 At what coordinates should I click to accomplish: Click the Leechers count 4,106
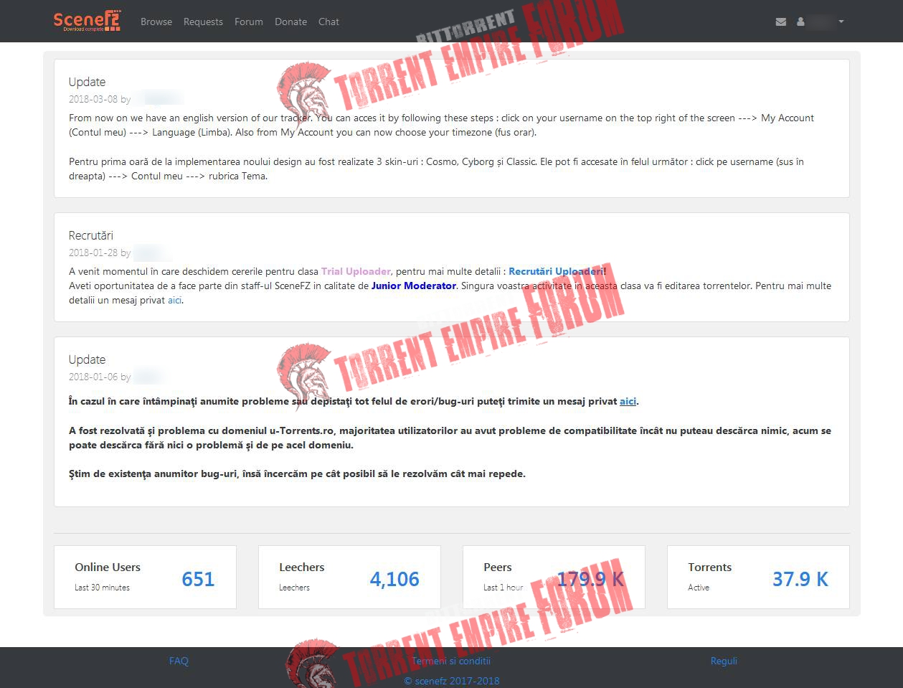tap(394, 579)
